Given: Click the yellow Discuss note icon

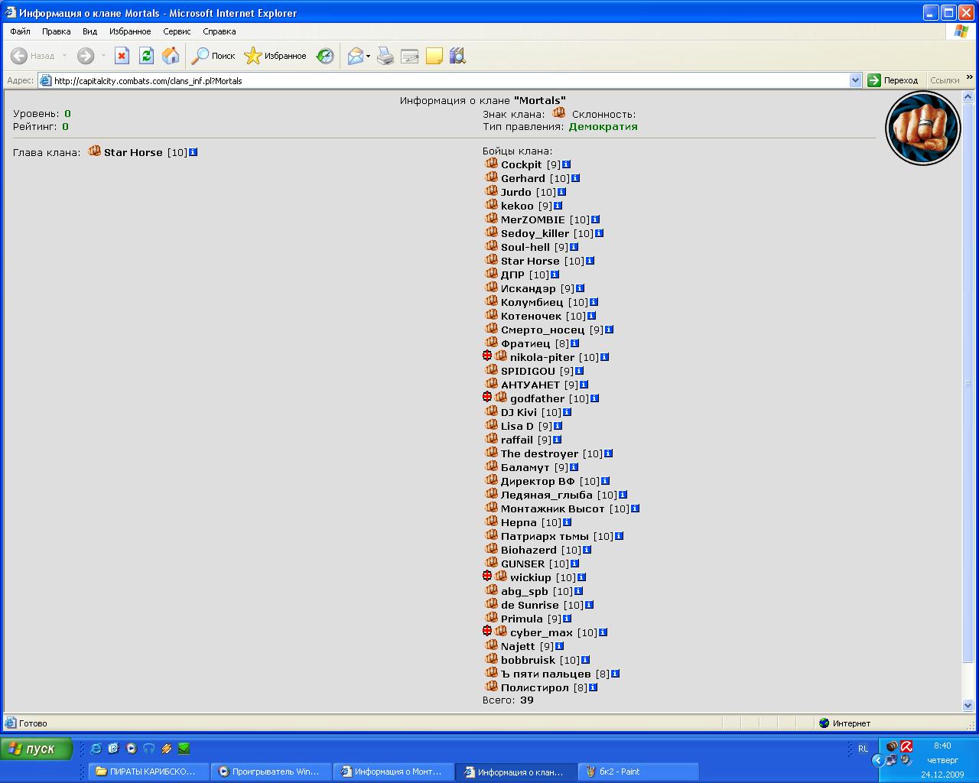Looking at the screenshot, I should [x=434, y=56].
